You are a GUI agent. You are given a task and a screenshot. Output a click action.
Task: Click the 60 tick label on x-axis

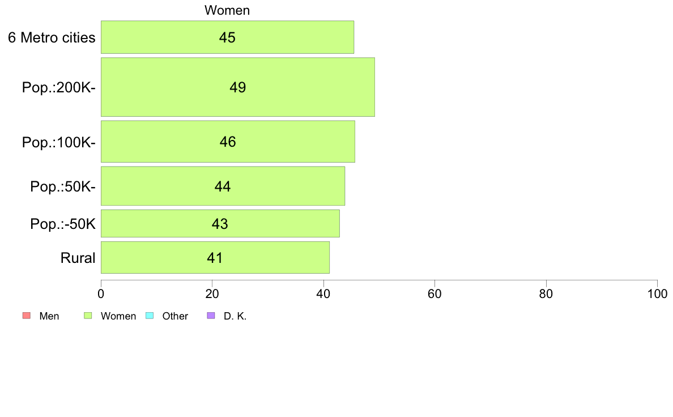[435, 293]
